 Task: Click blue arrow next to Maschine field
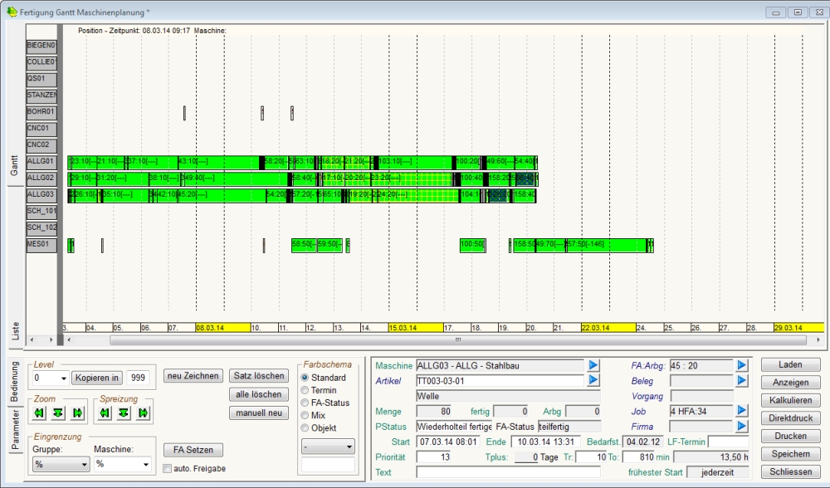pyautogui.click(x=593, y=365)
